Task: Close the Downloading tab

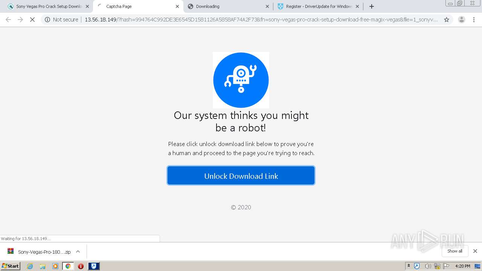Action: click(x=267, y=6)
